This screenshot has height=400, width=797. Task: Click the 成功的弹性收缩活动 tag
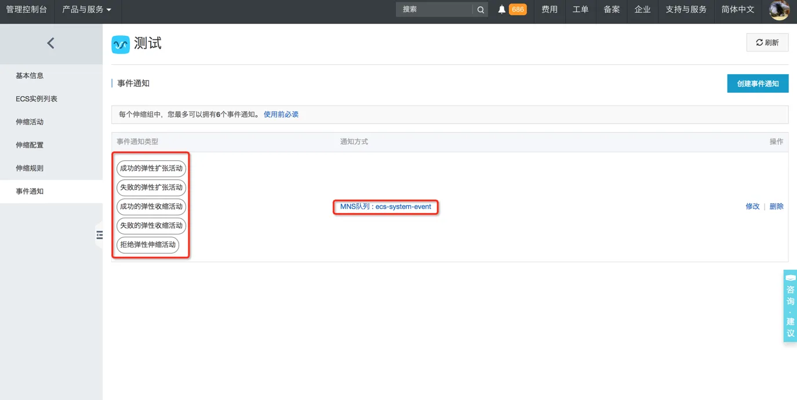tap(151, 207)
